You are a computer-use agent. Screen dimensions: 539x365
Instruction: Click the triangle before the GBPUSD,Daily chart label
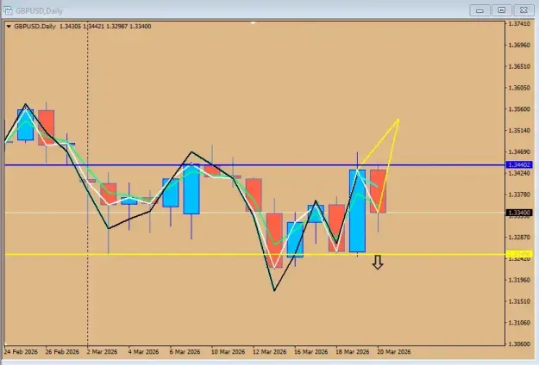9,27
